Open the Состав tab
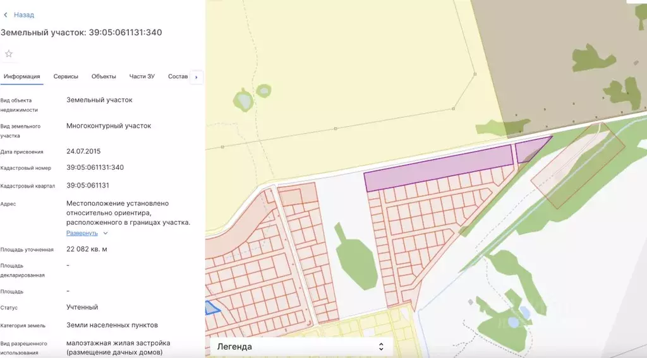 [178, 76]
